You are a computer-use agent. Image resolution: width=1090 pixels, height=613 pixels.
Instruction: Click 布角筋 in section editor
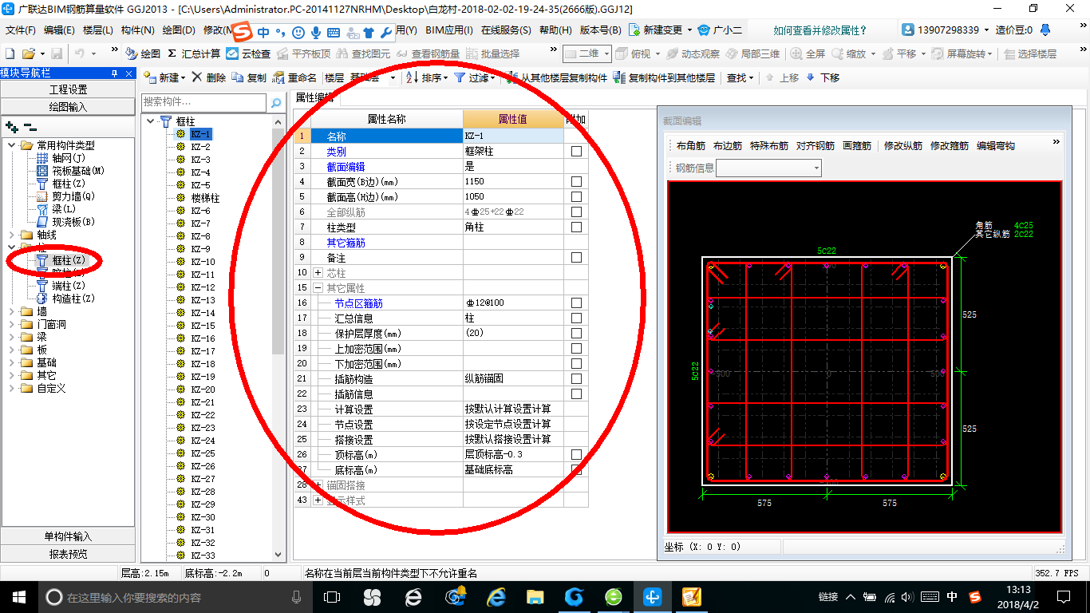pyautogui.click(x=691, y=146)
